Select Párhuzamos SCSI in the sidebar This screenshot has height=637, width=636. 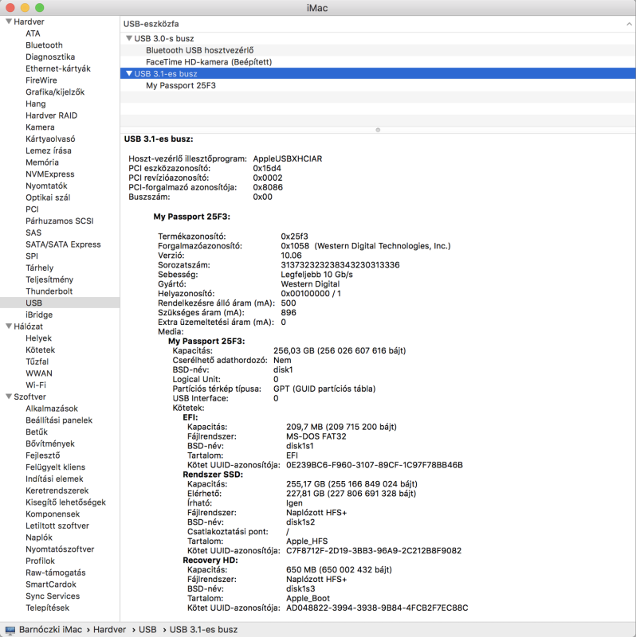click(x=59, y=221)
